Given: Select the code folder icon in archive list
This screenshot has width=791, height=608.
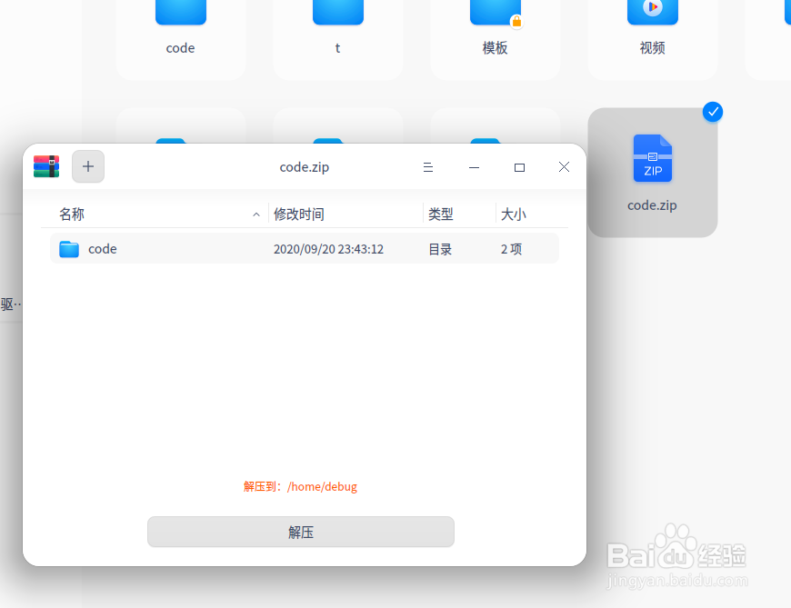Looking at the screenshot, I should coord(69,249).
